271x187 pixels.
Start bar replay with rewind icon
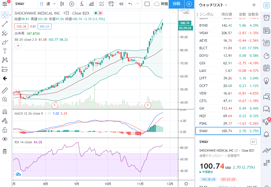point(121,4)
